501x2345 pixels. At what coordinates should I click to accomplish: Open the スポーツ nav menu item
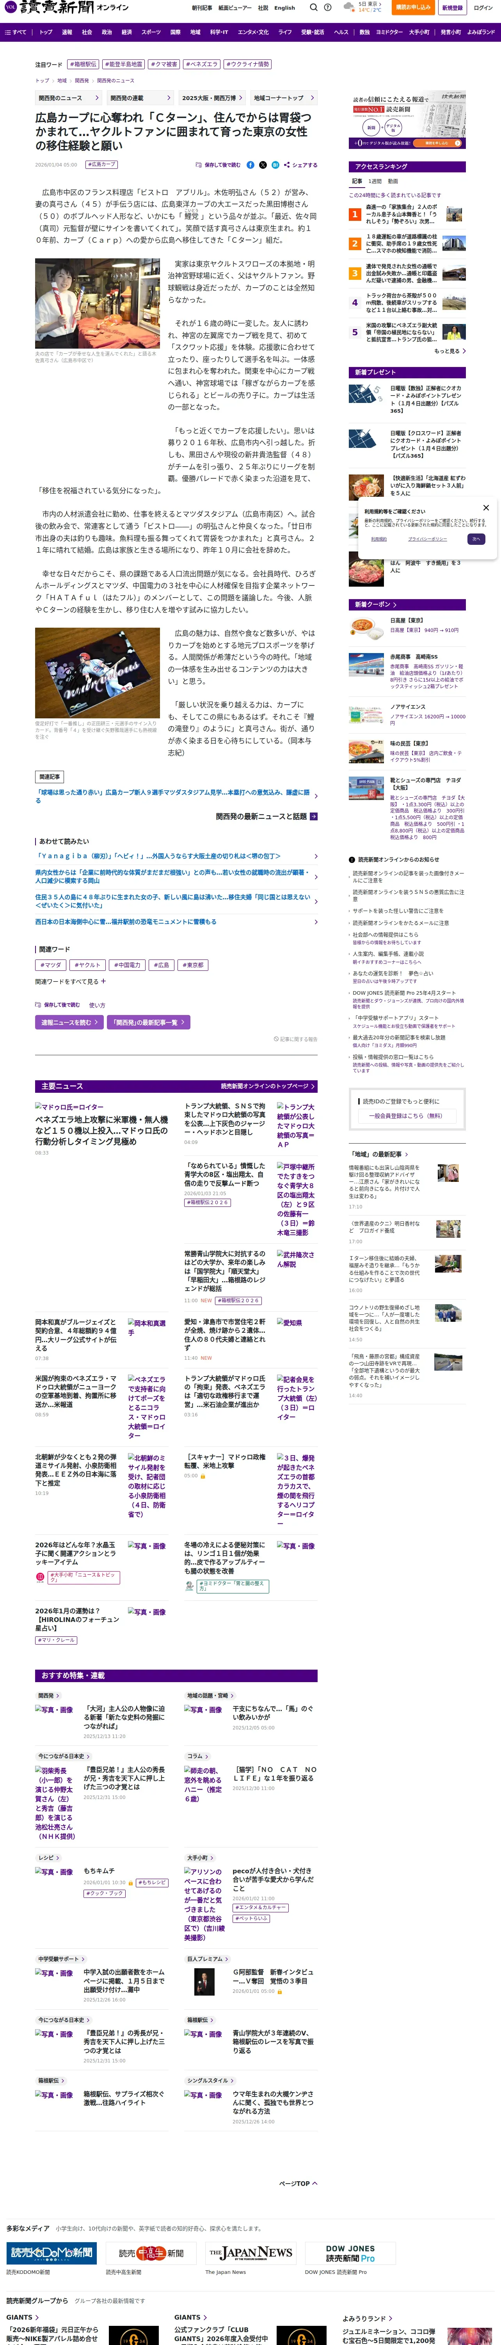[151, 32]
